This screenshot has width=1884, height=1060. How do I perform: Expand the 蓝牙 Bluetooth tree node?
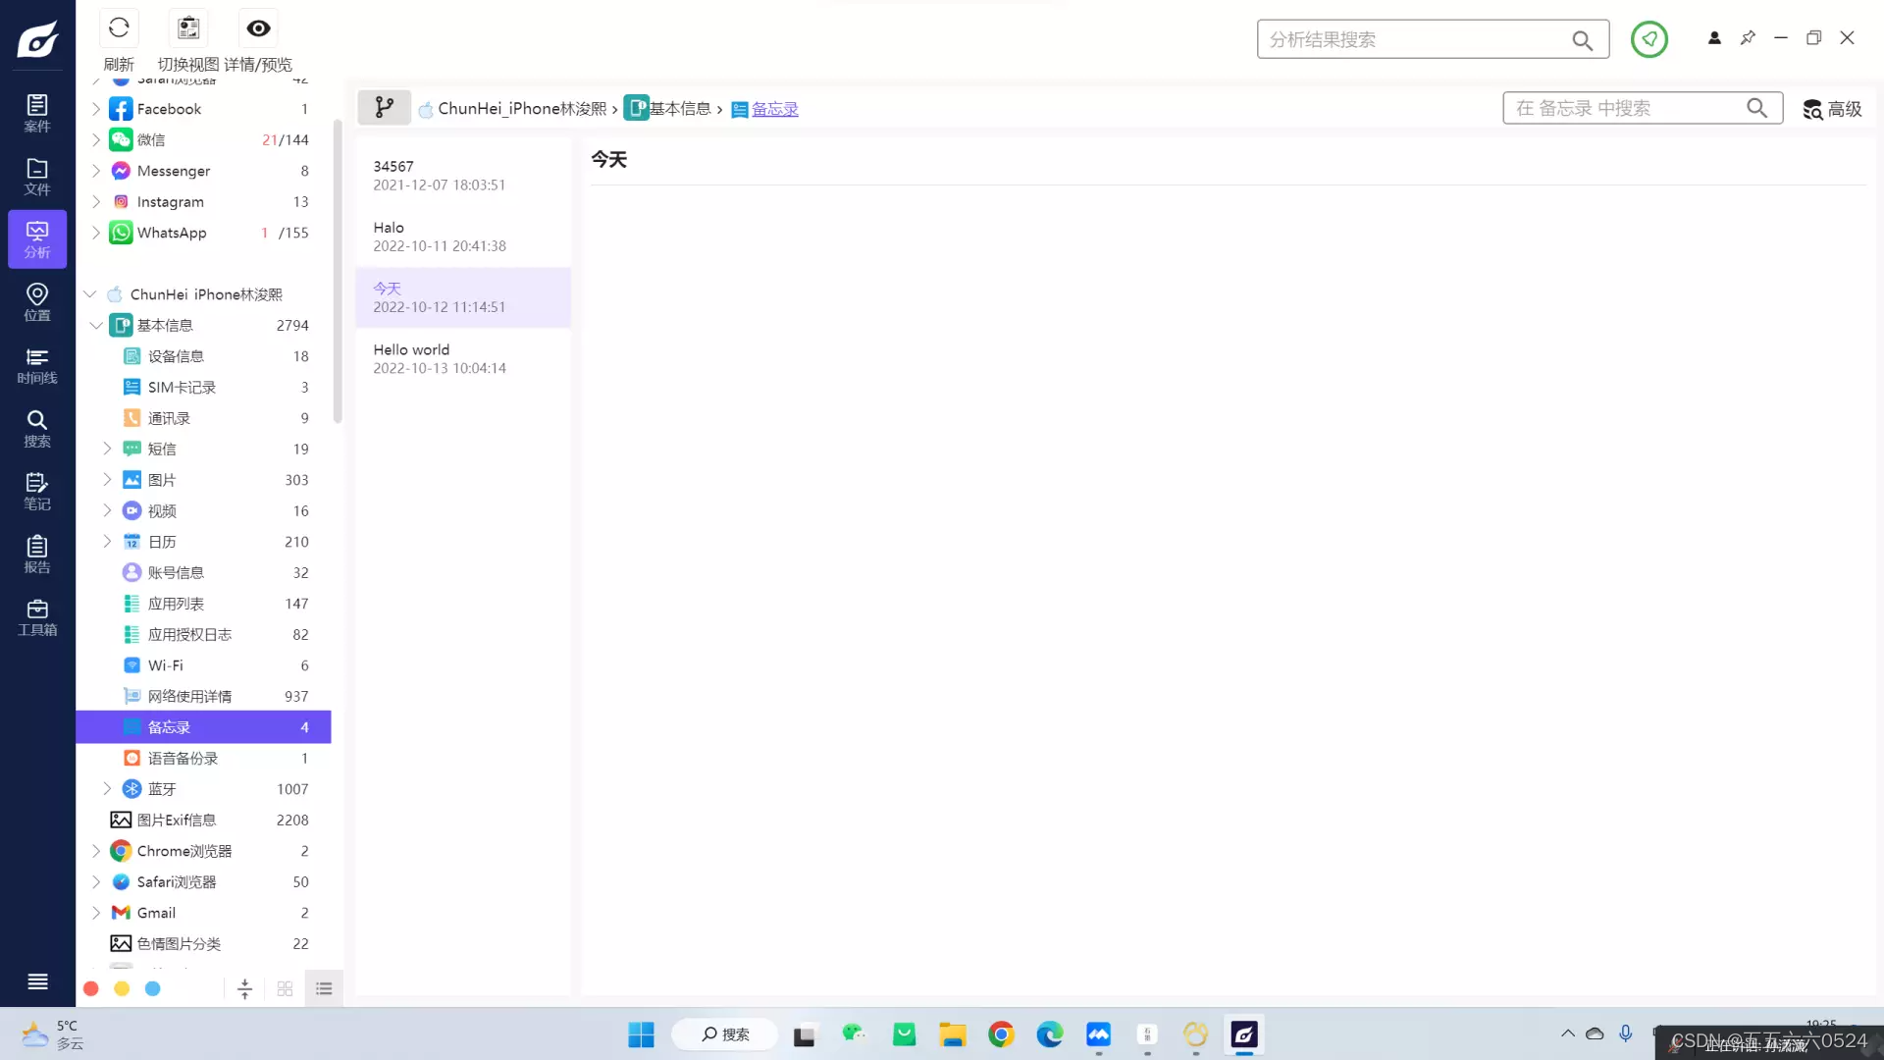click(107, 789)
